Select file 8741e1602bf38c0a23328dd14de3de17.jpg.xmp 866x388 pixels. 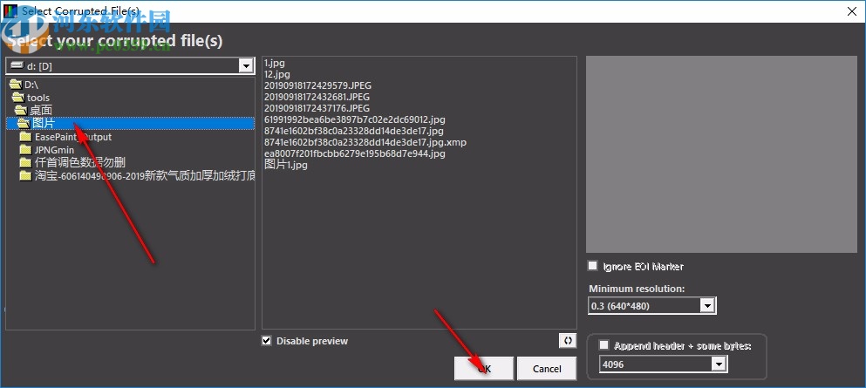[x=365, y=142]
